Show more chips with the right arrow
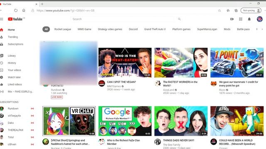 262,29
